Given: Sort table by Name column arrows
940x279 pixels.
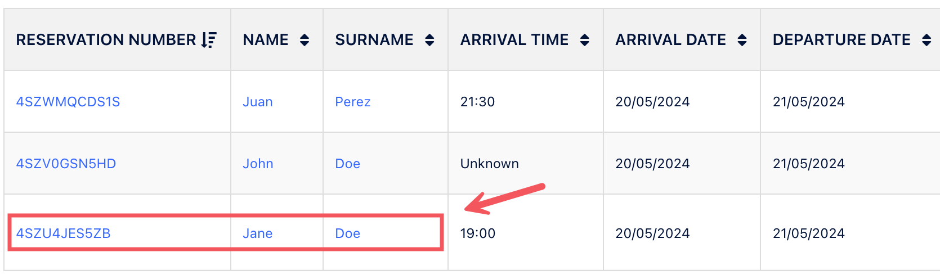Looking at the screenshot, I should (305, 40).
